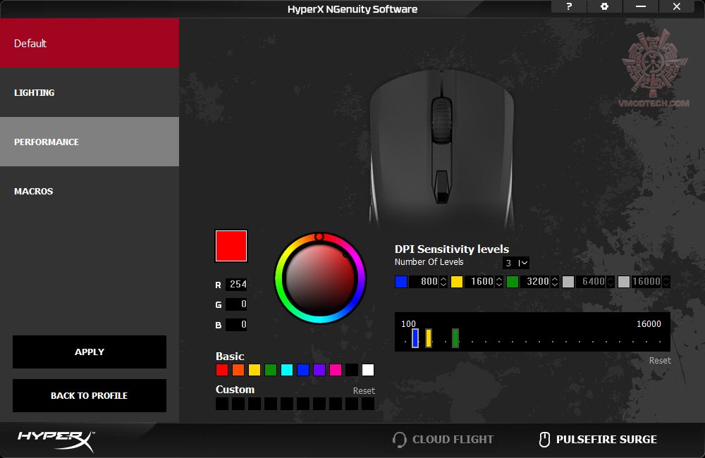Pick the orange basic color swatch
The image size is (705, 458).
[x=238, y=370]
